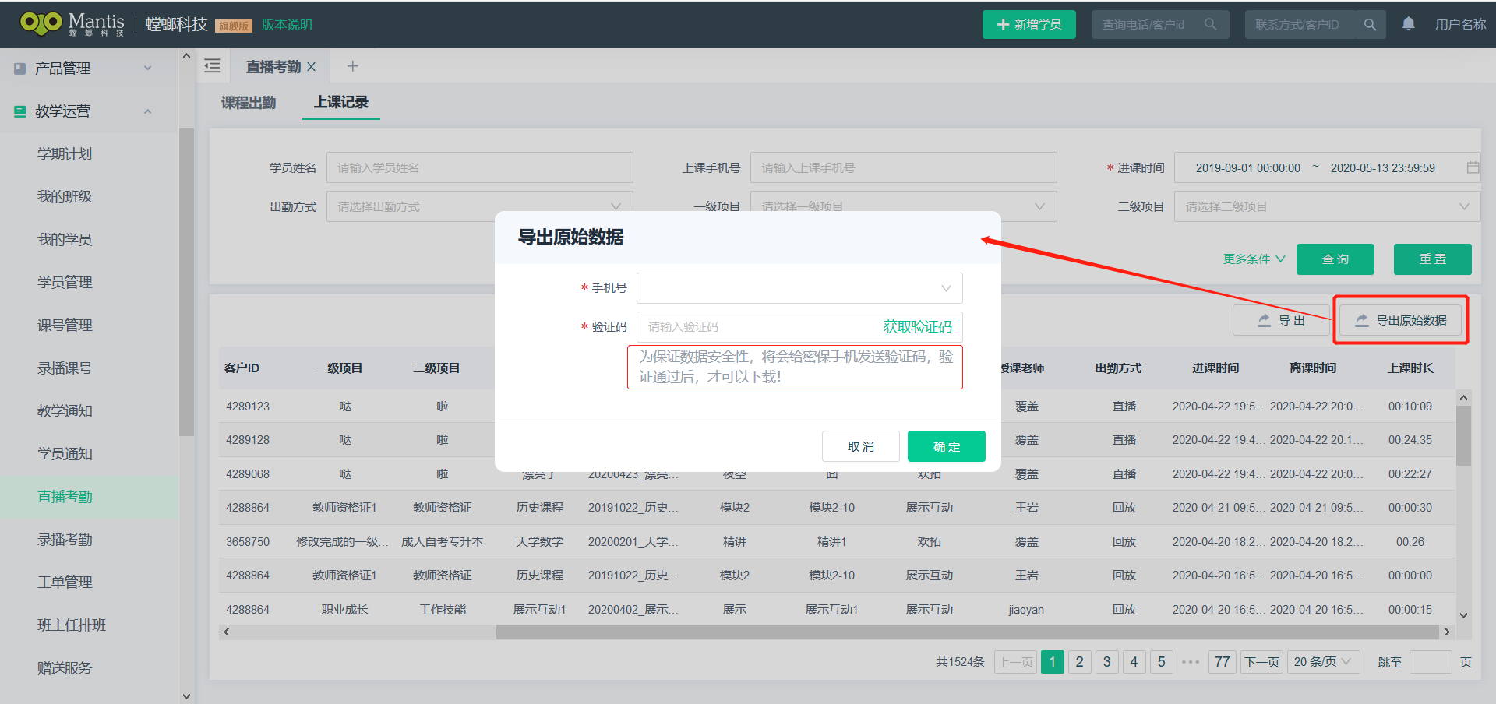Screen dimensions: 1496x704
Task: Click the 产品管理 menu icon
Action: tap(20, 69)
